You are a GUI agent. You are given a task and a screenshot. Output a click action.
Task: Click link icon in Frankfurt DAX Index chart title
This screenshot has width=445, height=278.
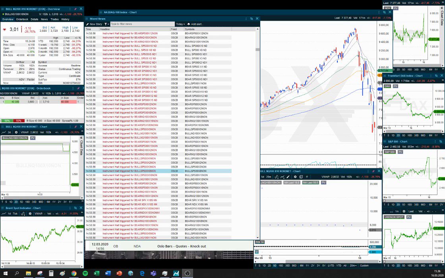tap(436, 76)
